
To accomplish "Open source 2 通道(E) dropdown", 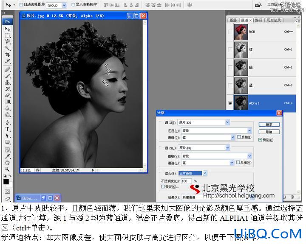I will coord(232,163).
